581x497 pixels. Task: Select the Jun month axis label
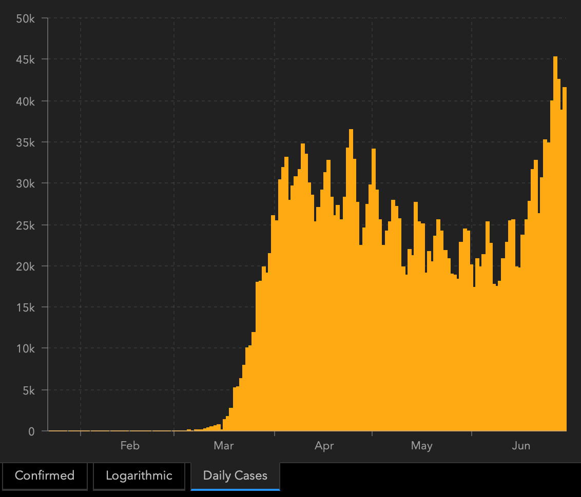[521, 446]
